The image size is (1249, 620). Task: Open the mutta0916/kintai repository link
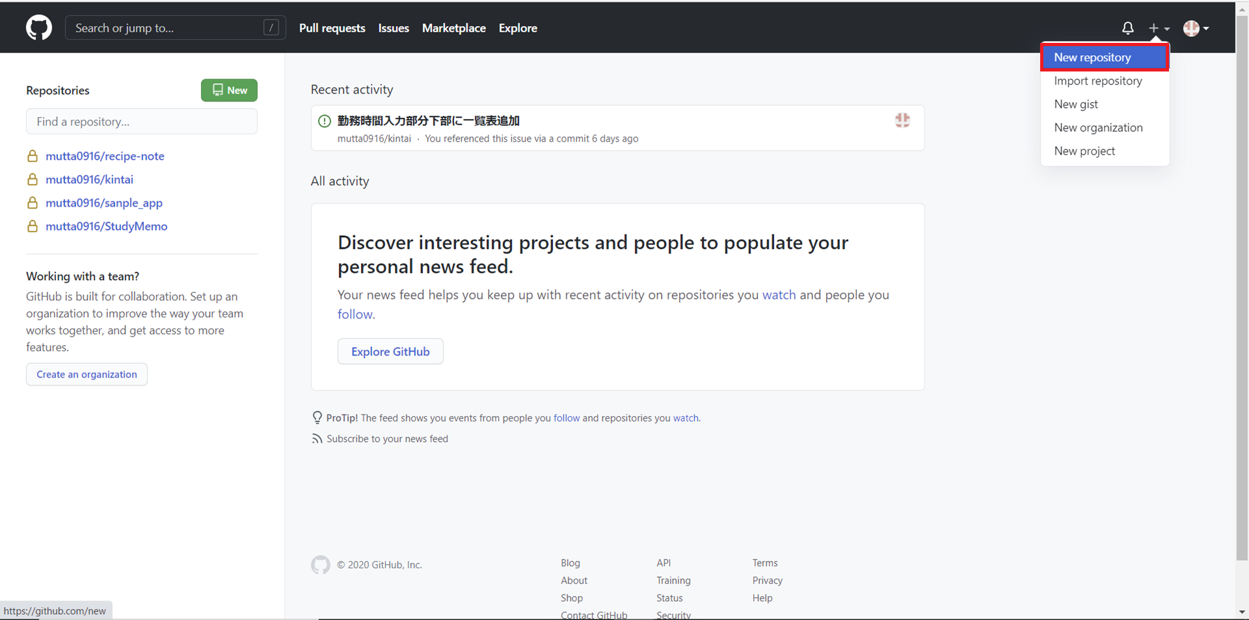[x=89, y=179]
